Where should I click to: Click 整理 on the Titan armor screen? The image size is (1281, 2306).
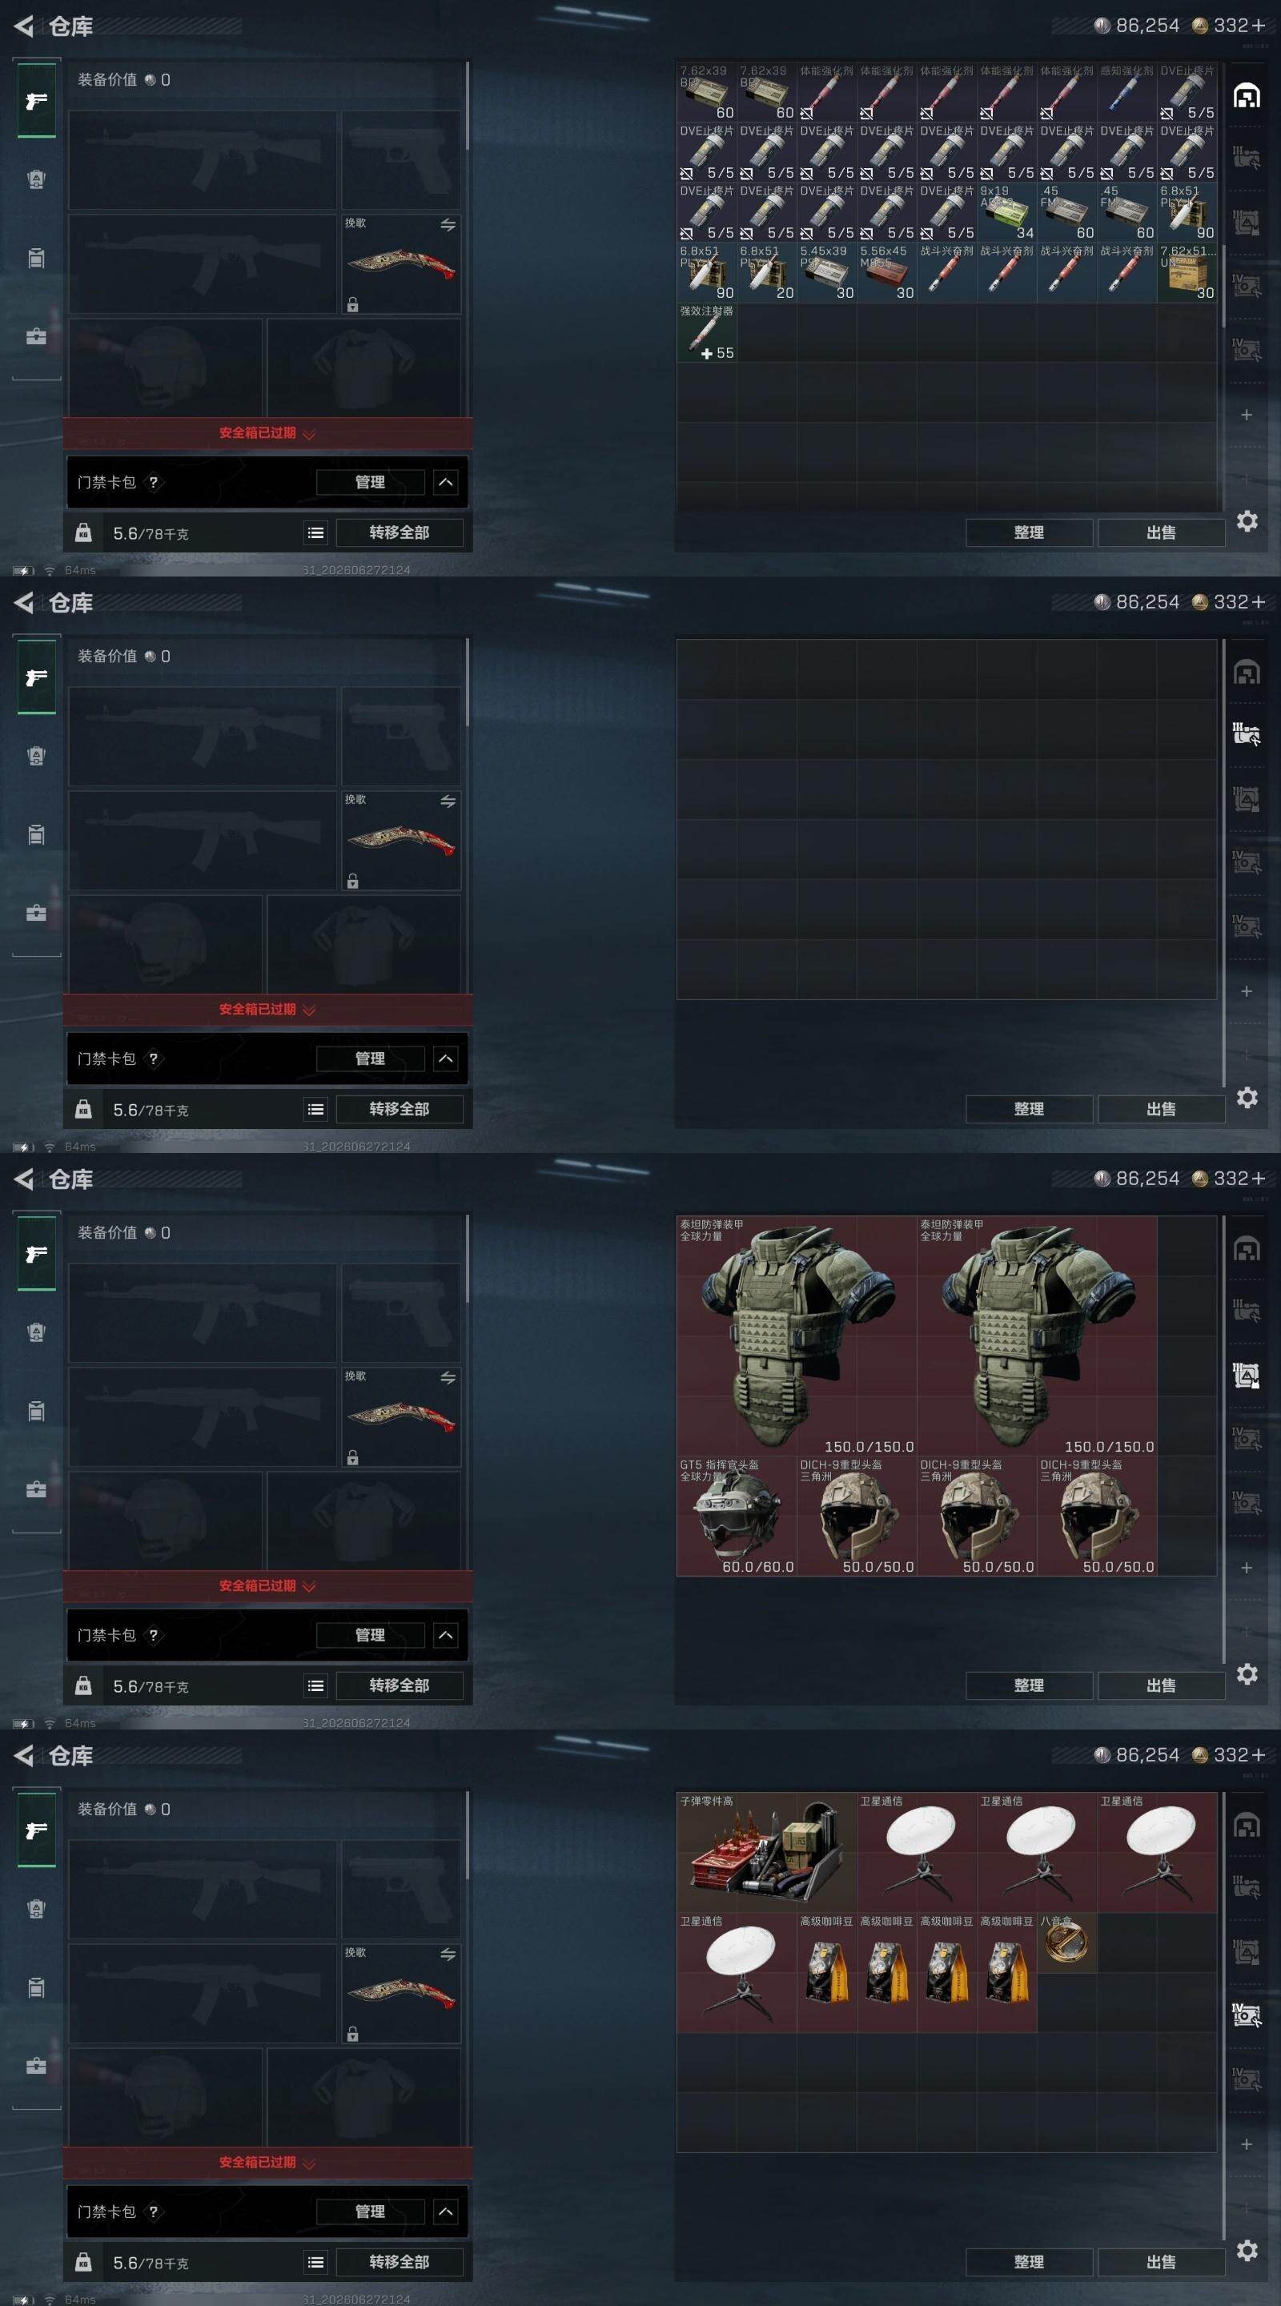coord(1029,1685)
